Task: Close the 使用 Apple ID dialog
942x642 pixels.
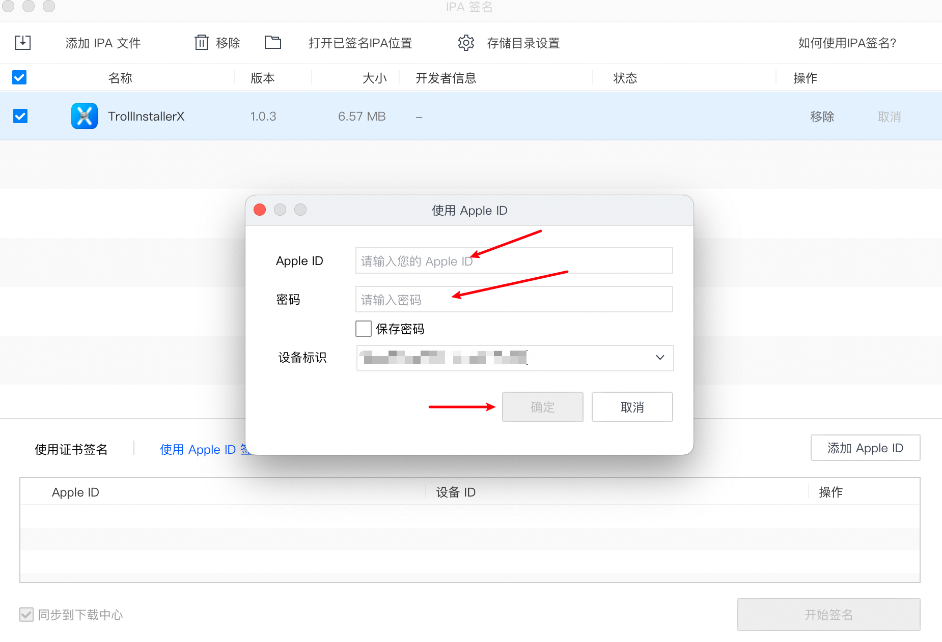Action: 260,210
